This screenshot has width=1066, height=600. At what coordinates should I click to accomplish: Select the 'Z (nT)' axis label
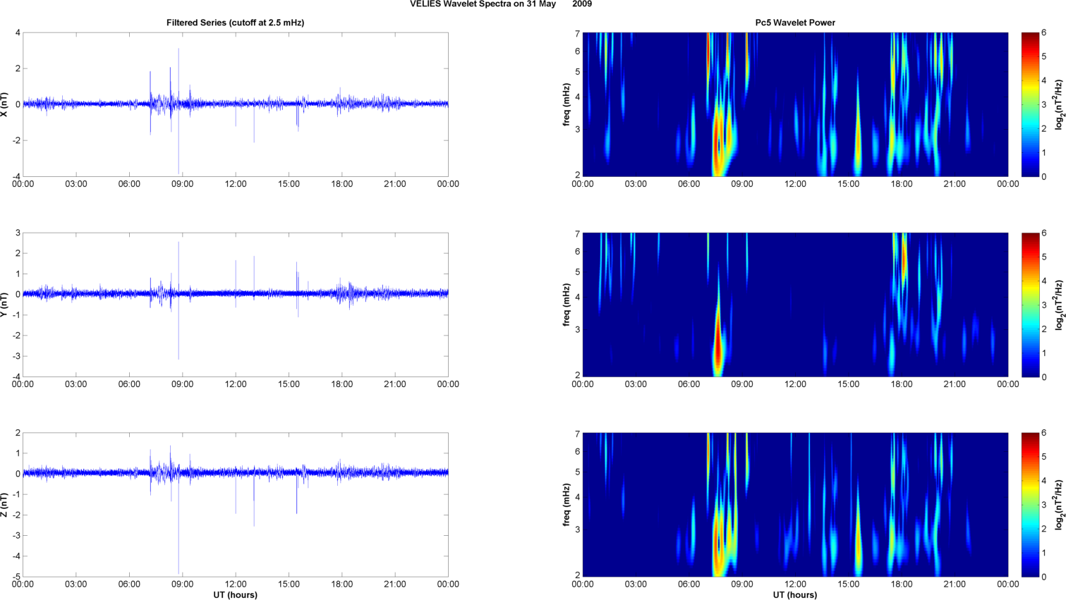[x=6, y=505]
